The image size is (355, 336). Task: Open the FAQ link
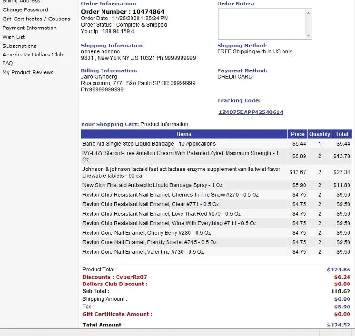pos(8,63)
